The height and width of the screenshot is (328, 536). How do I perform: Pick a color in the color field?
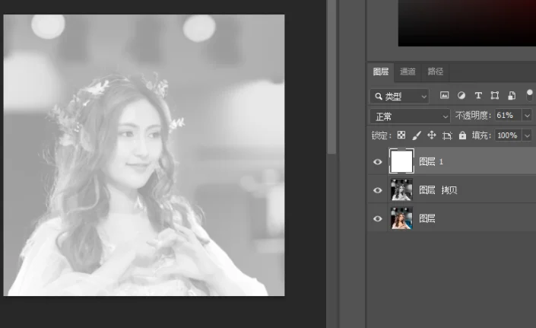tap(467, 23)
